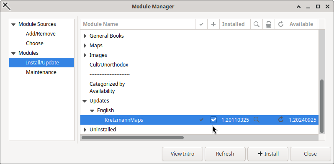Click the window roll-up arrow button
334x164 pixels.
pyautogui.click(x=299, y=7)
